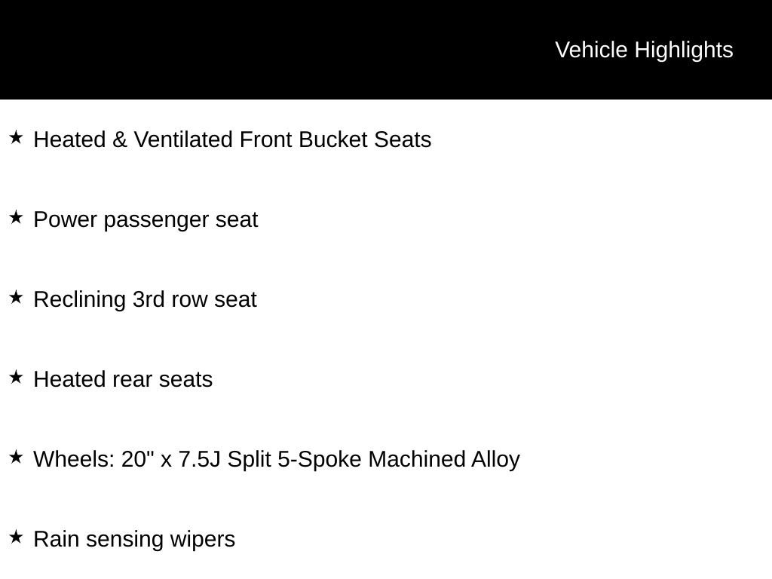
Task: Click the star next to Power passenger seat
Action: [x=16, y=217]
